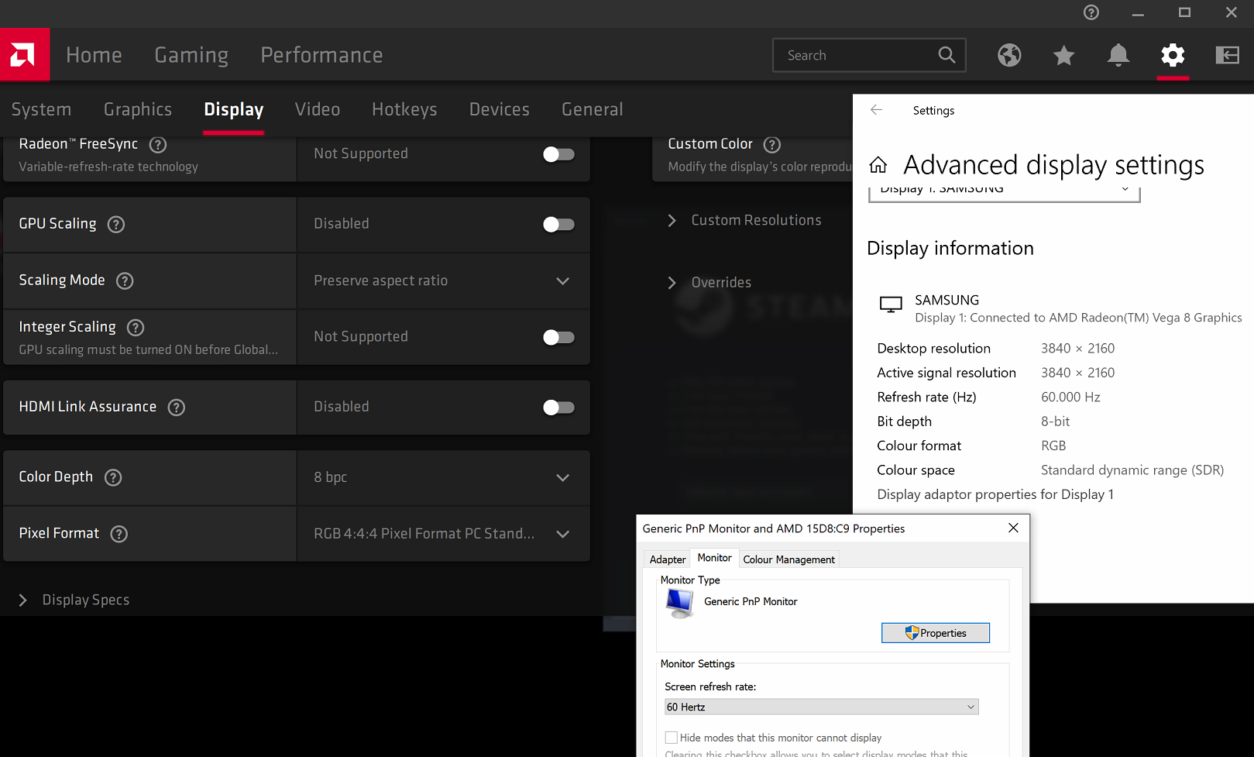Open settings gear icon
The image size is (1254, 757).
coord(1173,55)
